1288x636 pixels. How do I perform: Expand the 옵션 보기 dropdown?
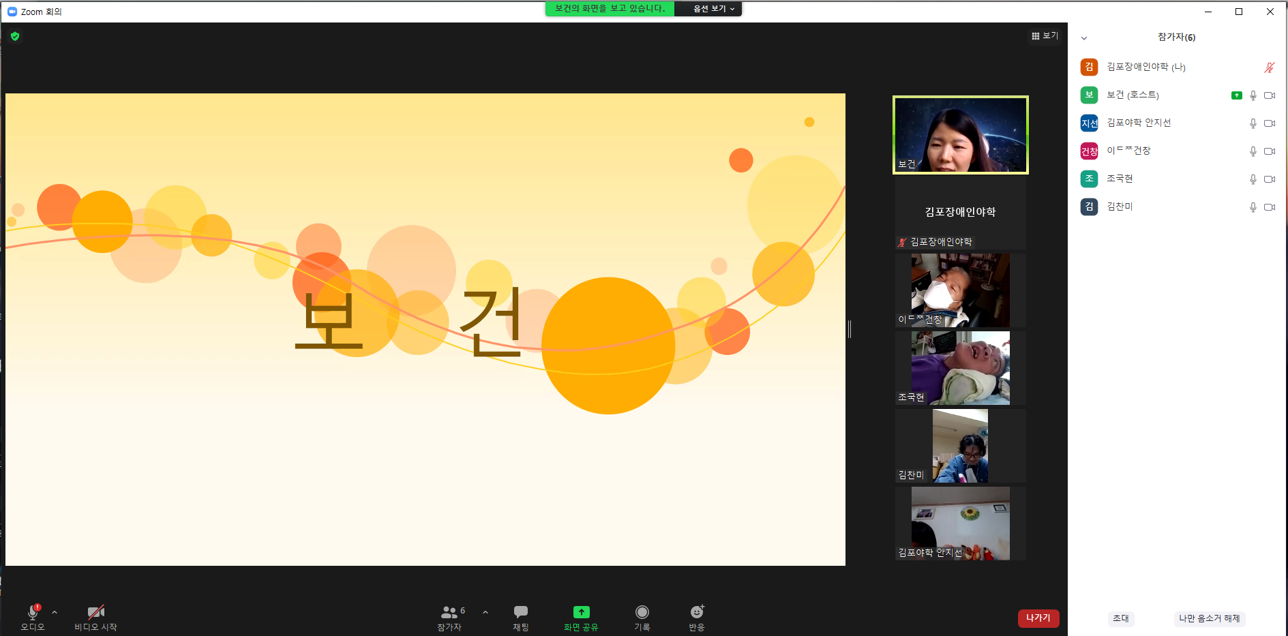[x=714, y=9]
